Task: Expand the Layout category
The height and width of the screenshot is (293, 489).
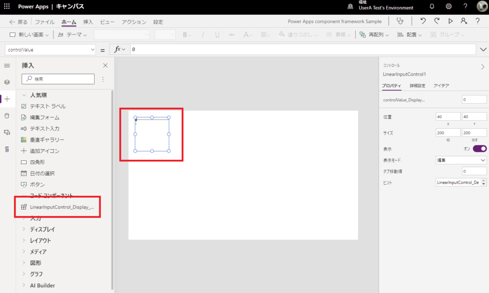Action: click(x=24, y=241)
